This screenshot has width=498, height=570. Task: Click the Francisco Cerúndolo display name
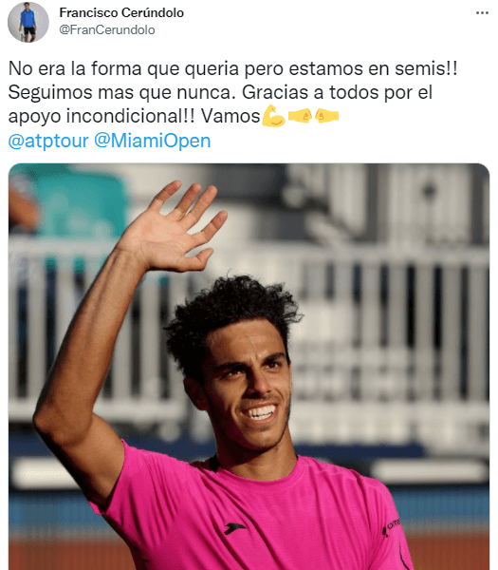pyautogui.click(x=121, y=12)
